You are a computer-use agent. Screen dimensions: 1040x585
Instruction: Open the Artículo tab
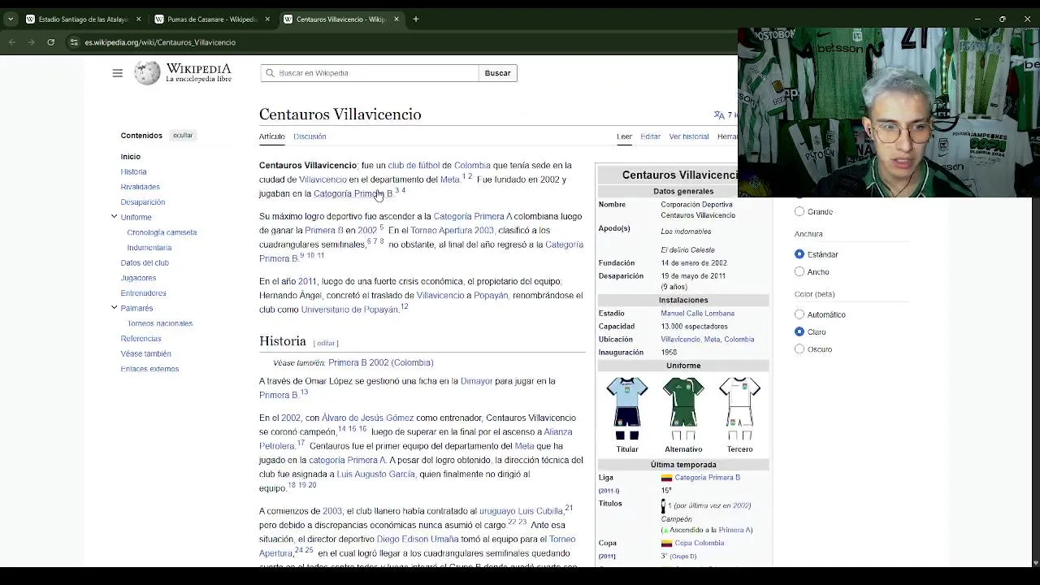tap(272, 136)
